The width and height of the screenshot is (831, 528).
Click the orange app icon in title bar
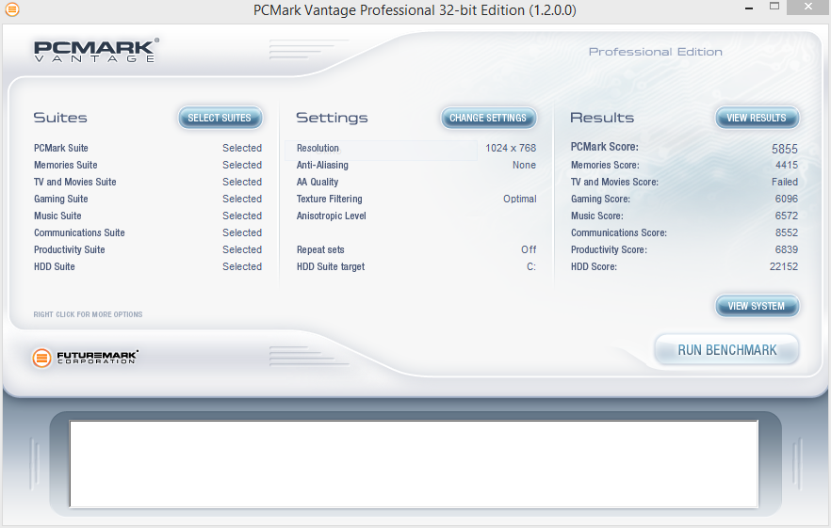tap(11, 9)
